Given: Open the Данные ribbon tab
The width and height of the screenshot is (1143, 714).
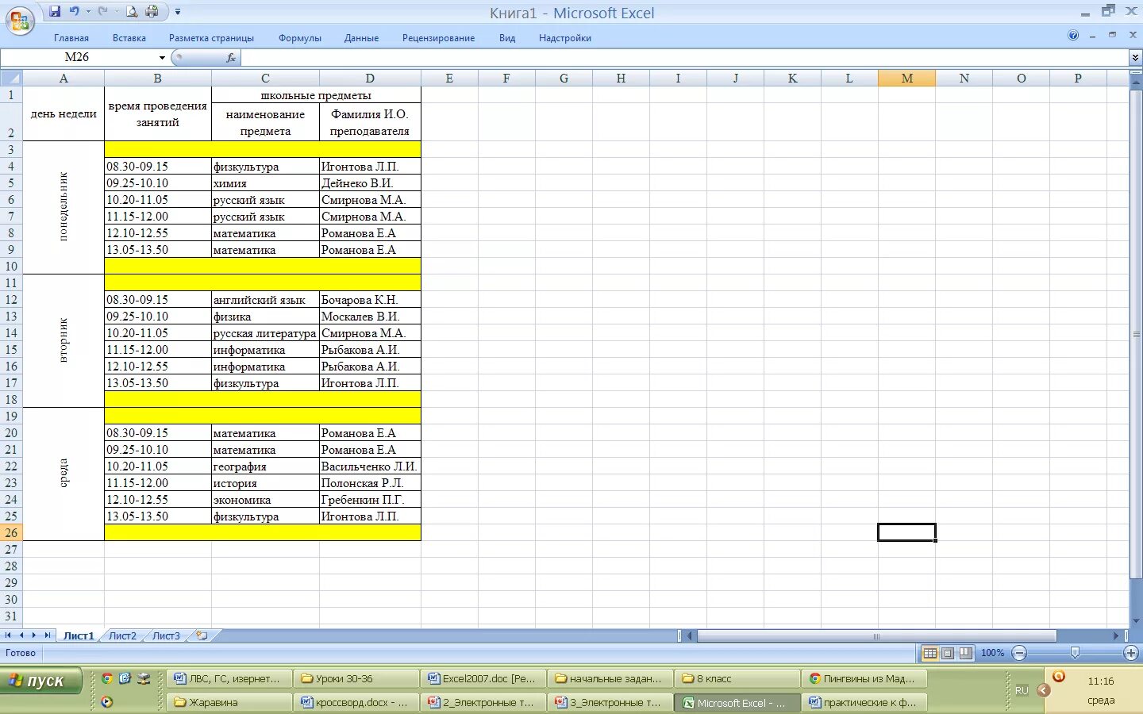Looking at the screenshot, I should [361, 38].
